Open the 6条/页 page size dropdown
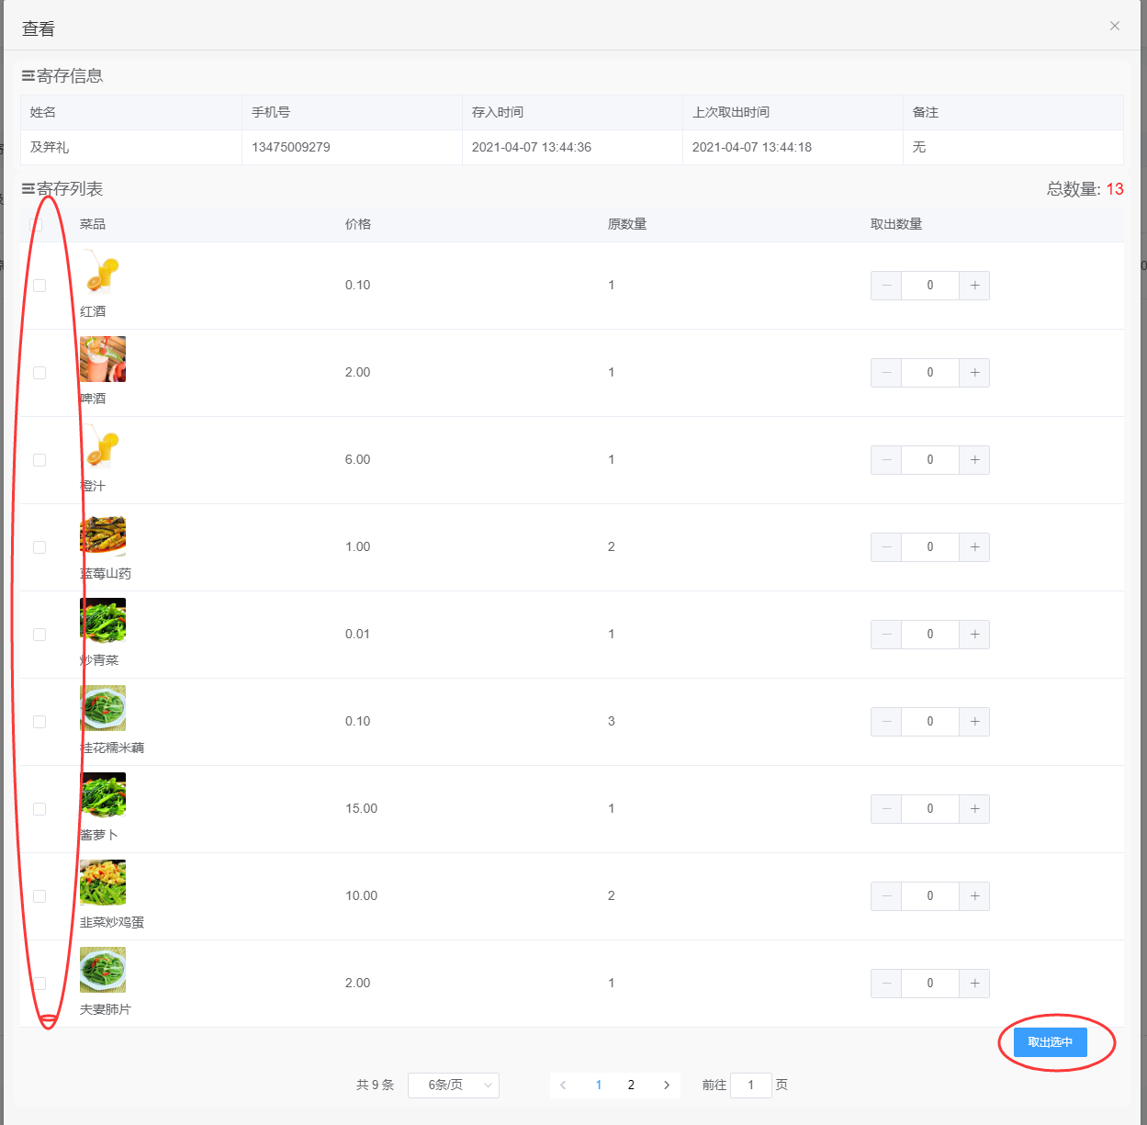Screen dimensions: 1147x1125 click(x=454, y=1086)
